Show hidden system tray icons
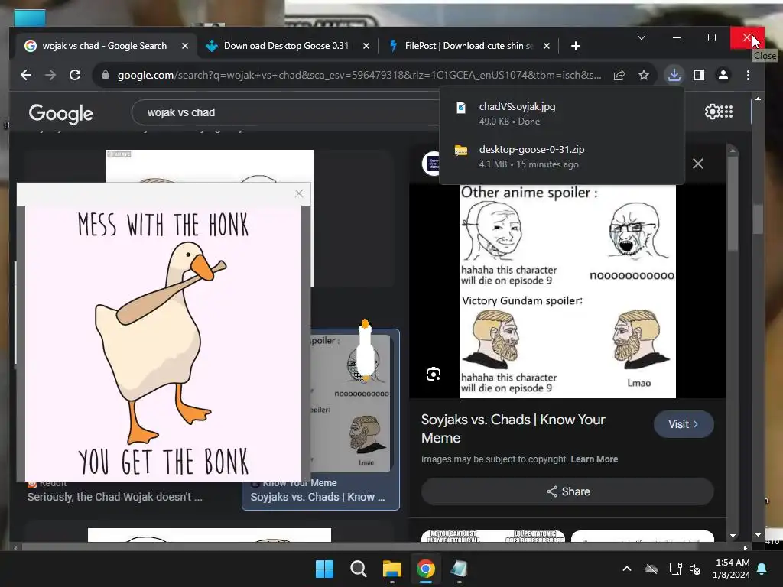 627,569
